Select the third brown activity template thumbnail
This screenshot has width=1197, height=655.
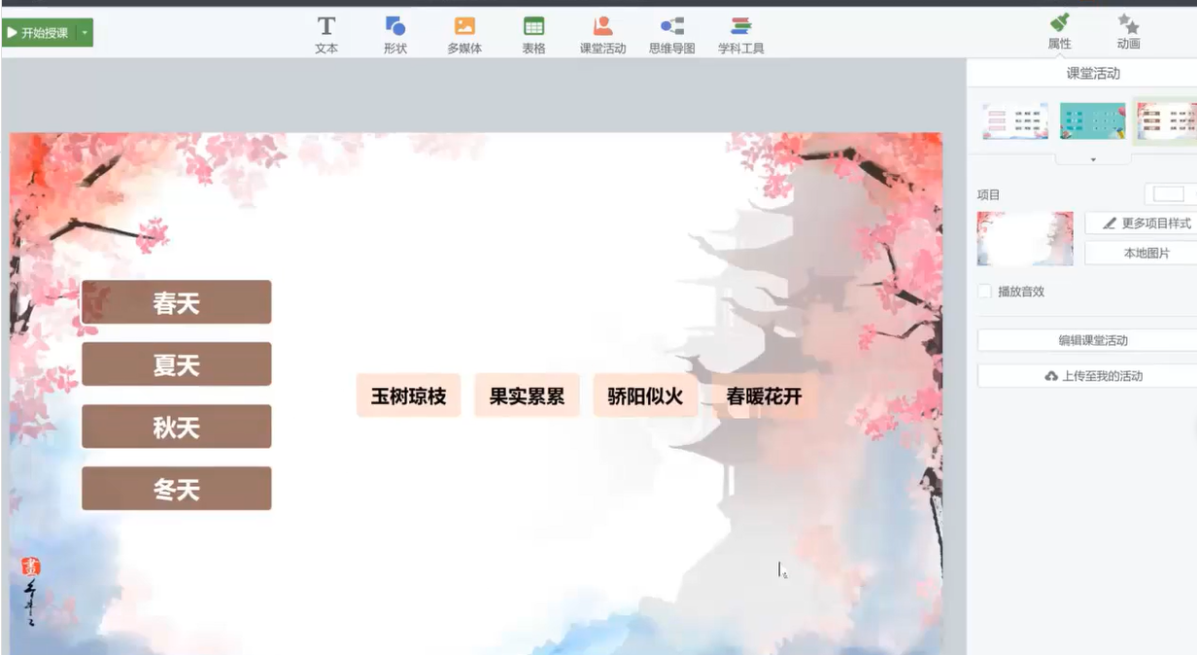point(1166,121)
